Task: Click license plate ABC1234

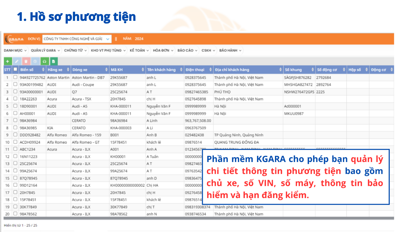Action: pyautogui.click(x=27, y=149)
